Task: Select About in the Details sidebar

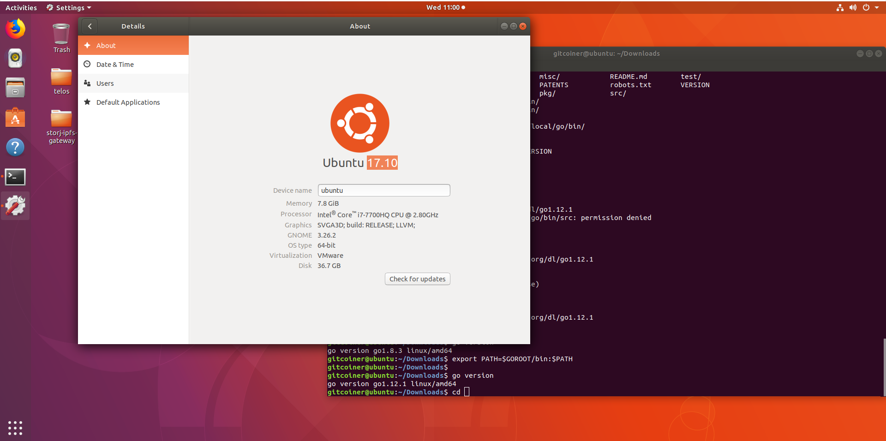Action: point(133,45)
